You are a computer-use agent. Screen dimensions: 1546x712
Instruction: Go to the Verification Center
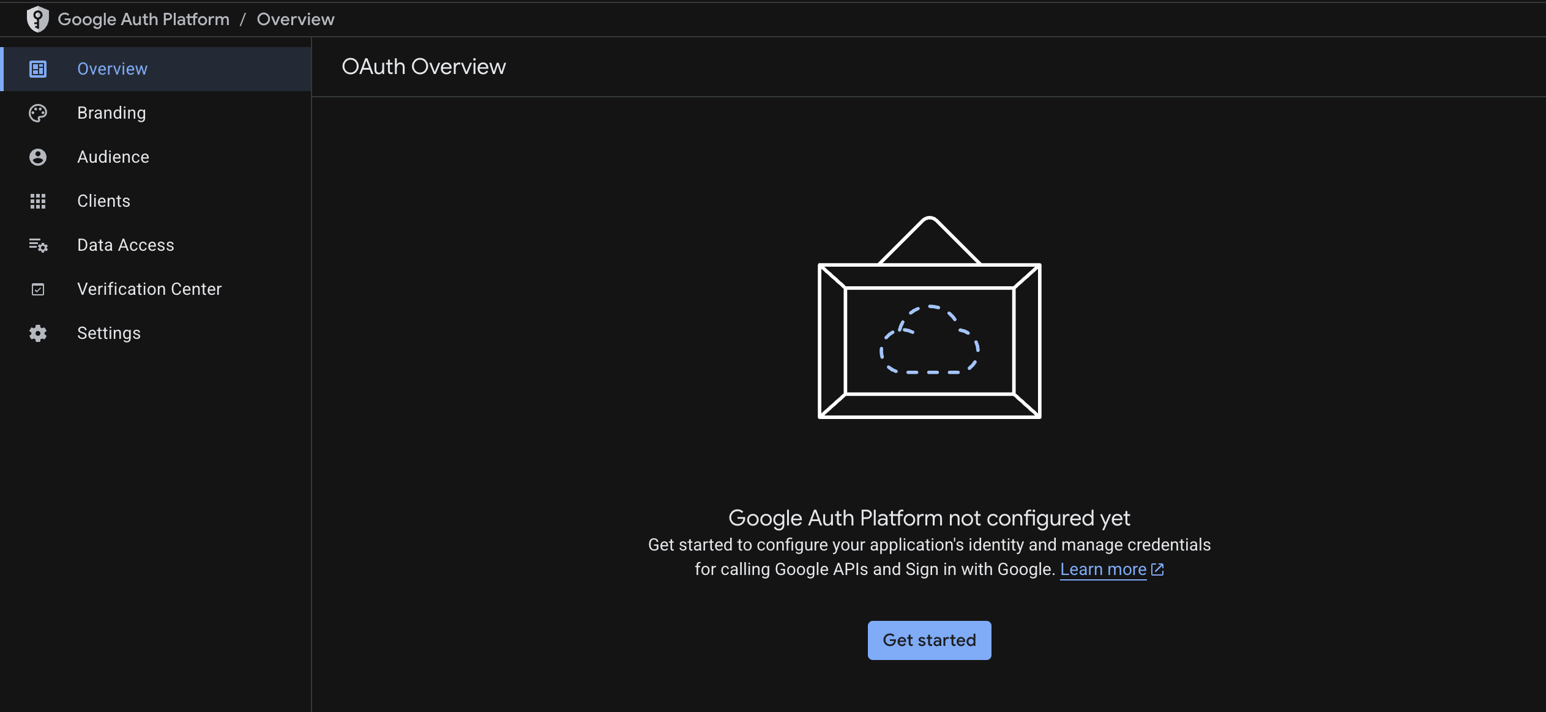pos(149,289)
